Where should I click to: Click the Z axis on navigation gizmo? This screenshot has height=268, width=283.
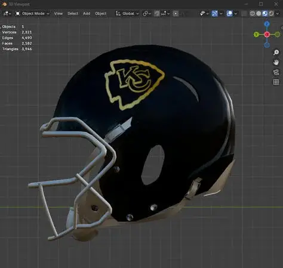pyautogui.click(x=267, y=24)
